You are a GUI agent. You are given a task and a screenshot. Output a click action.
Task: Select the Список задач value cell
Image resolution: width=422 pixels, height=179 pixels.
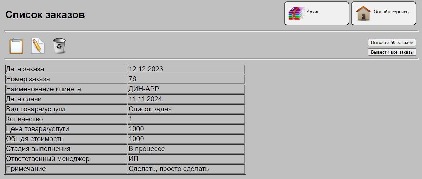tap(186, 109)
